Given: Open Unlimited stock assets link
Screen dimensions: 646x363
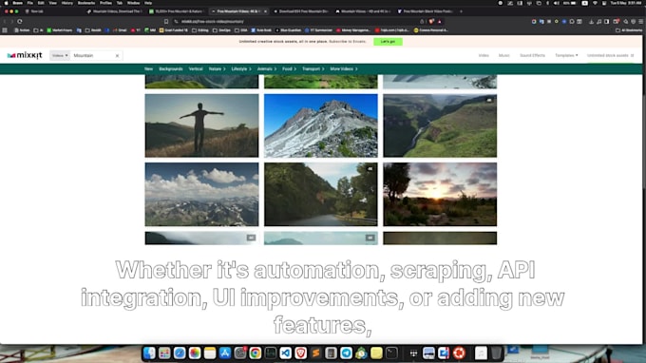Looking at the screenshot, I should pos(610,55).
